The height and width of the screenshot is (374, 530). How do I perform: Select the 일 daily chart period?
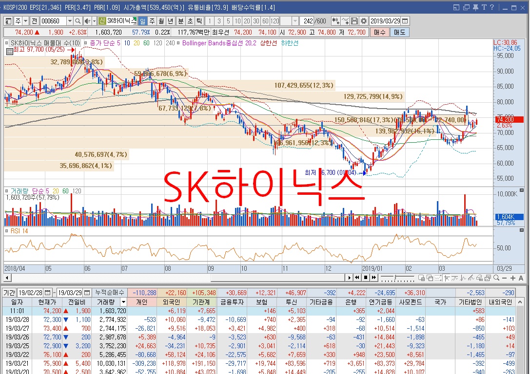pyautogui.click(x=143, y=21)
